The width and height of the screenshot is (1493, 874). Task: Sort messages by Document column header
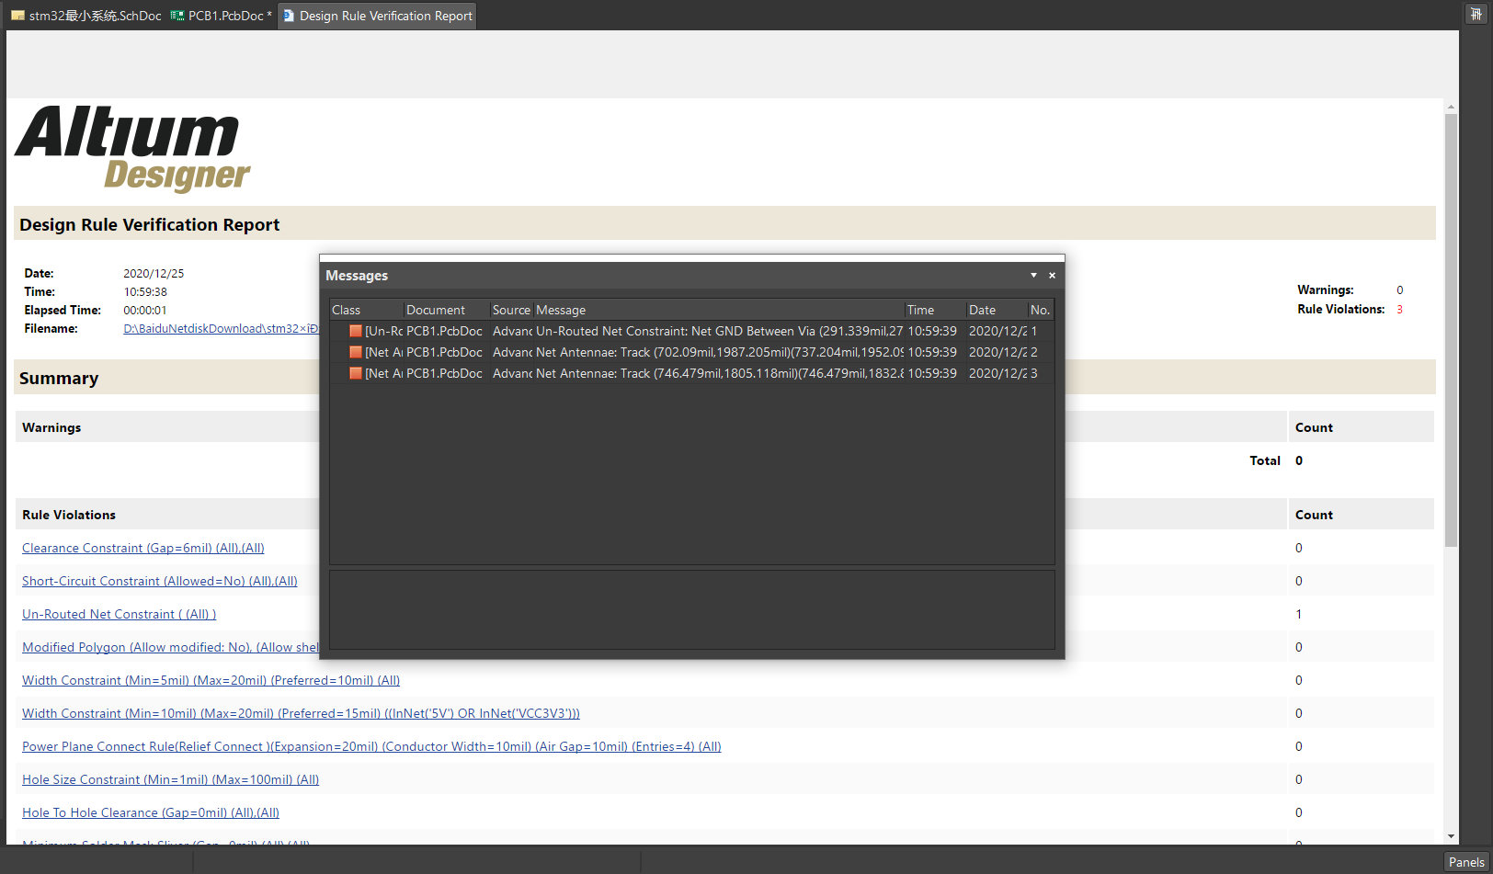tap(446, 310)
